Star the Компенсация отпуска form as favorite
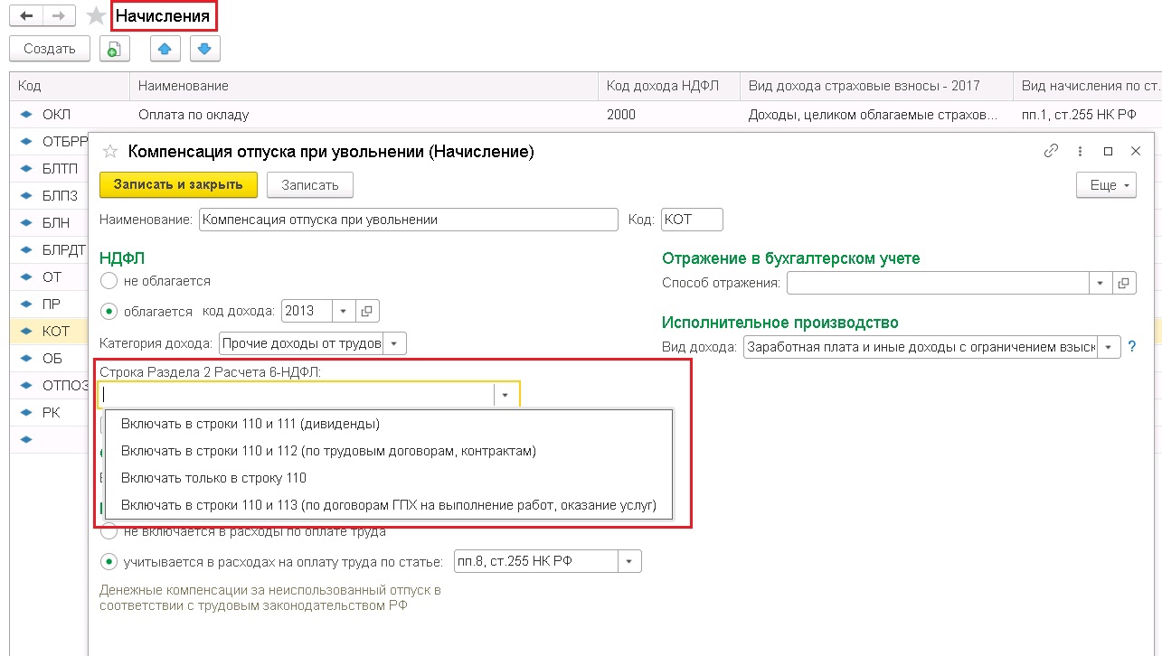1162x656 pixels. pyautogui.click(x=110, y=152)
